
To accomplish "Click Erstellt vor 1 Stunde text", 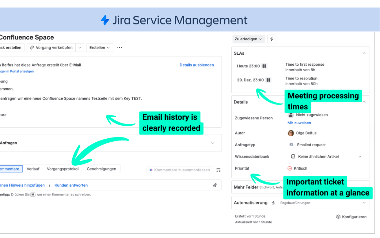I will tap(250, 216).
